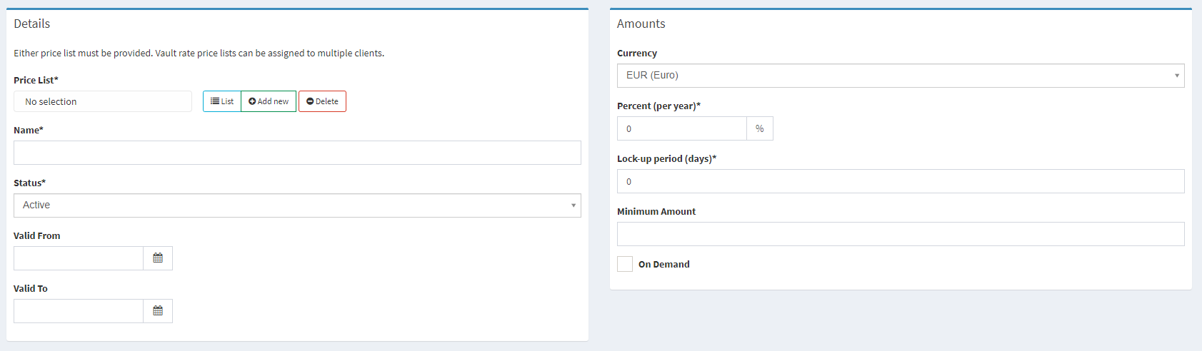Image resolution: width=1202 pixels, height=351 pixels.
Task: Expand the Currency dropdown set to EUR (Euro)
Action: pyautogui.click(x=900, y=76)
